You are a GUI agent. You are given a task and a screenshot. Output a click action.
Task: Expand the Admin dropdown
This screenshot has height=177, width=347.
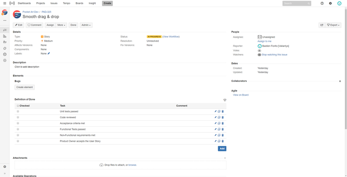tap(86, 25)
